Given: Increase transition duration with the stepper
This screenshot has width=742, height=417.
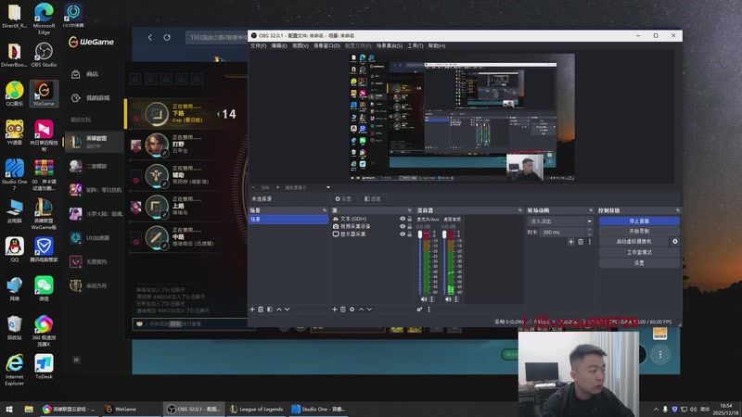Looking at the screenshot, I should point(590,230).
